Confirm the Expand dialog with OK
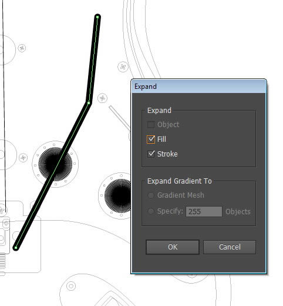Viewport: 283px width, 306px height. tap(173, 247)
